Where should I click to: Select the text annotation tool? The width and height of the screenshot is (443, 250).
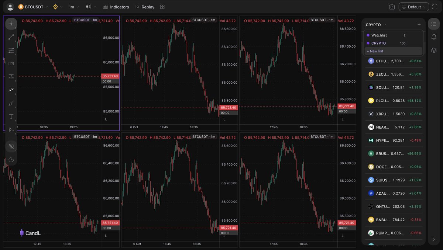pos(11,117)
